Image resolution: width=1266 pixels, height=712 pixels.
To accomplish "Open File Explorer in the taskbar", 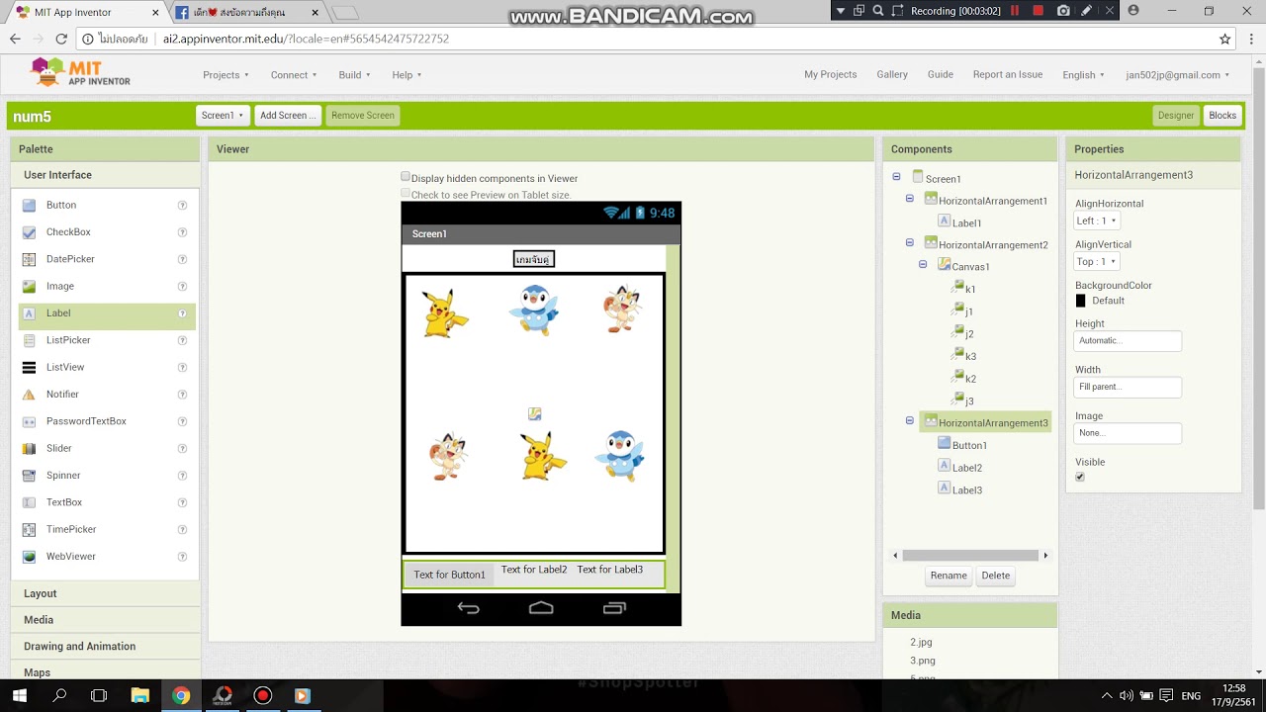I will 139,695.
